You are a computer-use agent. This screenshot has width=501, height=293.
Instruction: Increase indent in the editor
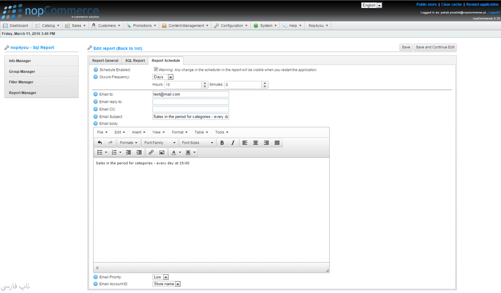pos(139,152)
